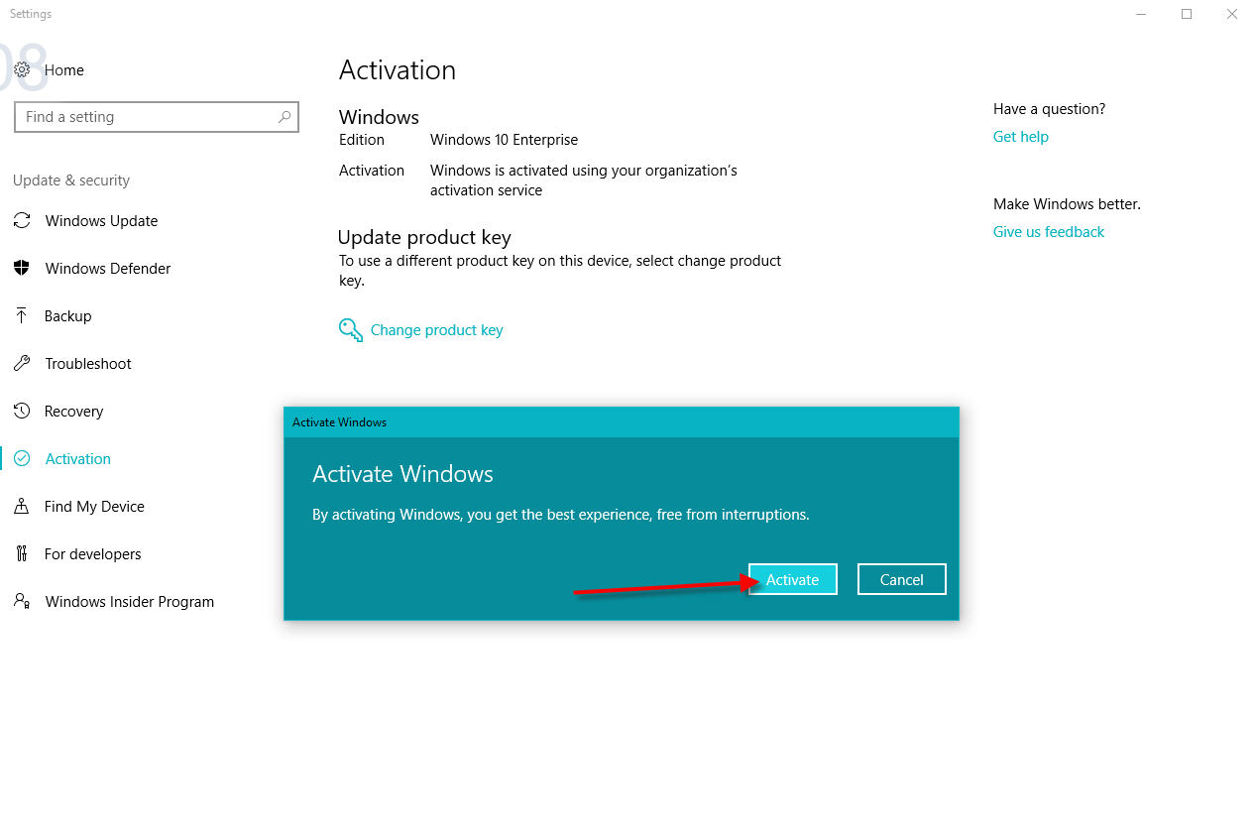
Task: Click the key icon beside Change product key
Action: (351, 330)
